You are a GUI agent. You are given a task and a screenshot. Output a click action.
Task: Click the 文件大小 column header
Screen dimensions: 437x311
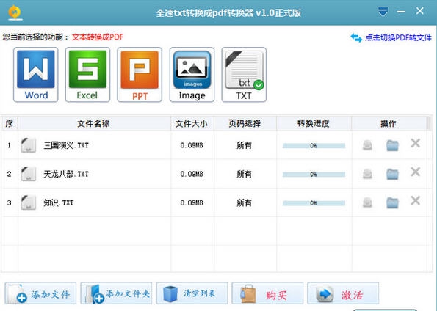tap(192, 123)
